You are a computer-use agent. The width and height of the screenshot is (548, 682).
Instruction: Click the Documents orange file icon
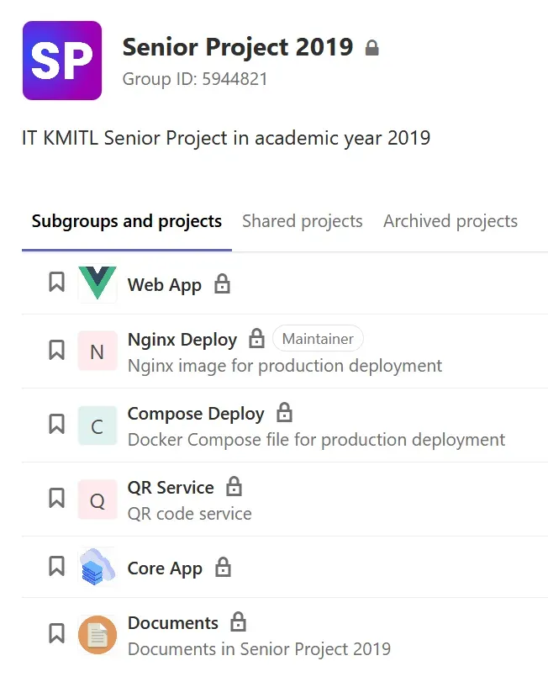pos(97,635)
